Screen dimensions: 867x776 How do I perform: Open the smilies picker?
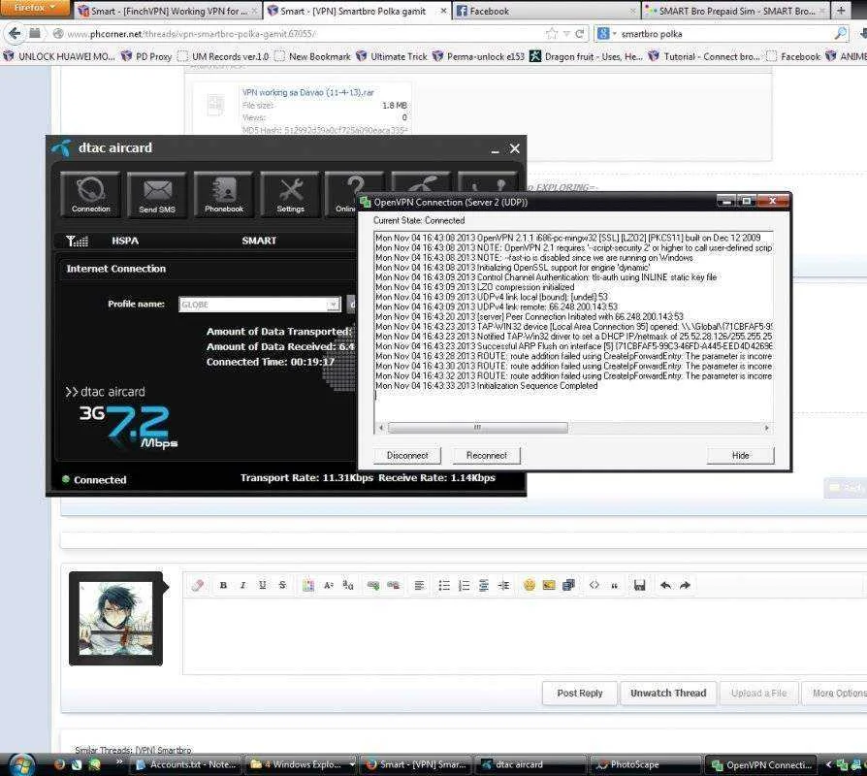pos(530,585)
